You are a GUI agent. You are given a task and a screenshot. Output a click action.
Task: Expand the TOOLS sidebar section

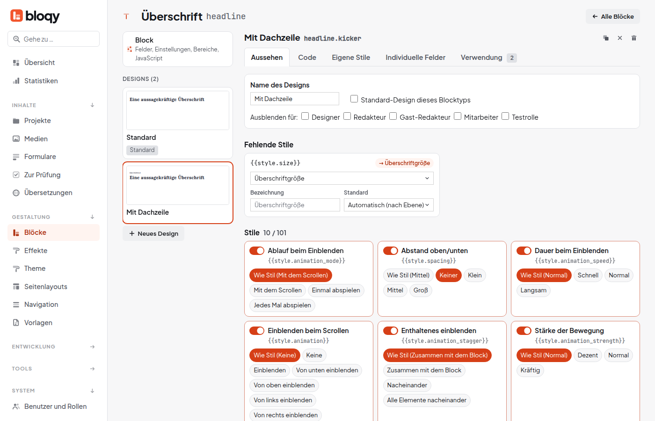93,369
